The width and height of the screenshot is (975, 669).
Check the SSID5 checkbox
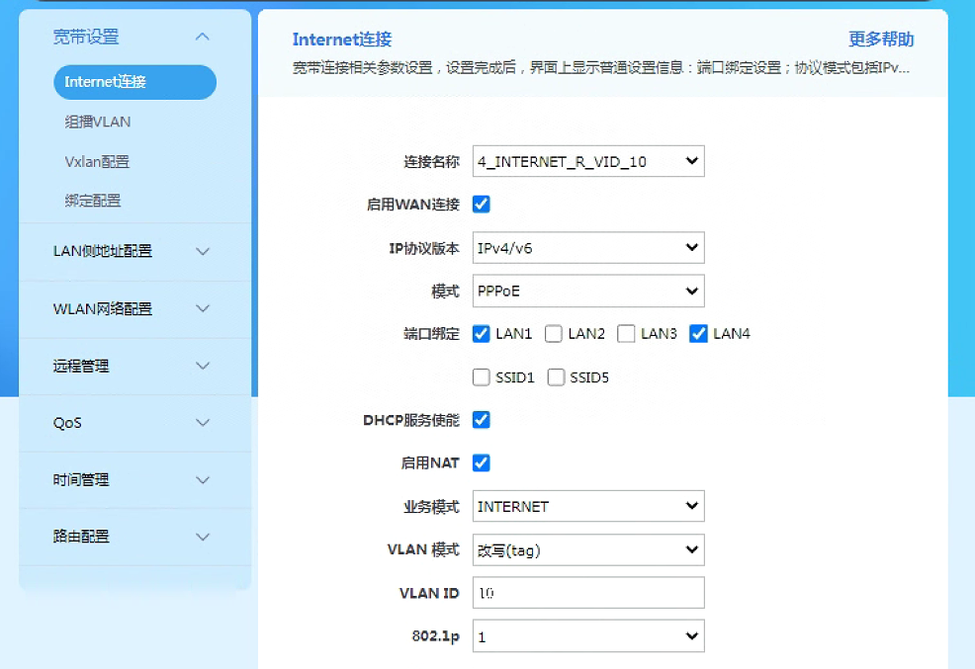(555, 376)
